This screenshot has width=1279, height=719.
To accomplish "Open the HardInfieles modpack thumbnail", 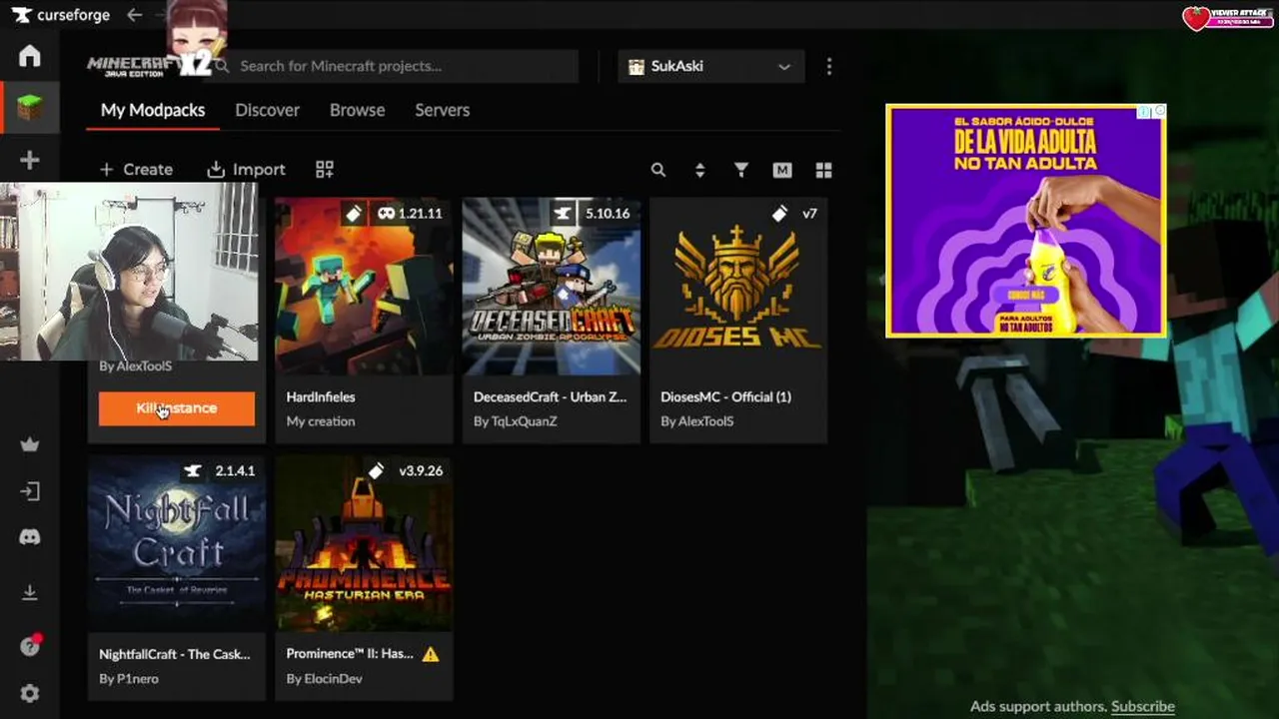I will pos(364,287).
